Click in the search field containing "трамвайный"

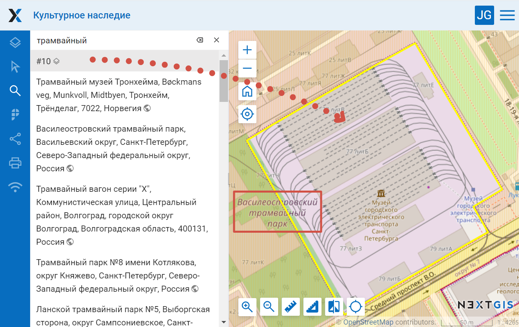[112, 40]
